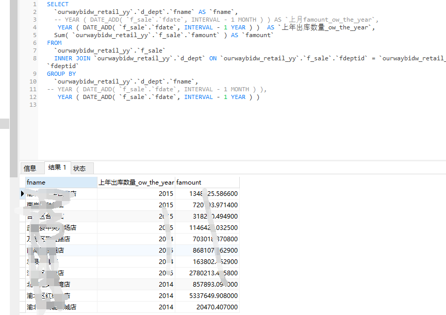Click the row showing value 857893.09
This screenshot has width=446, height=315.
tap(206, 284)
